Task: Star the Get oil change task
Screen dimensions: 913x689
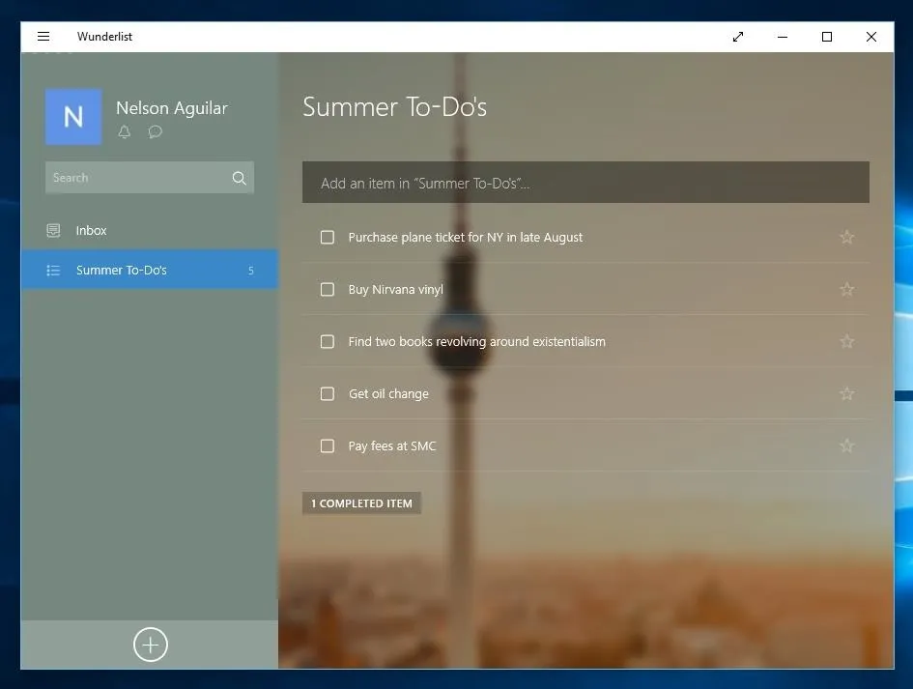Action: click(x=846, y=393)
